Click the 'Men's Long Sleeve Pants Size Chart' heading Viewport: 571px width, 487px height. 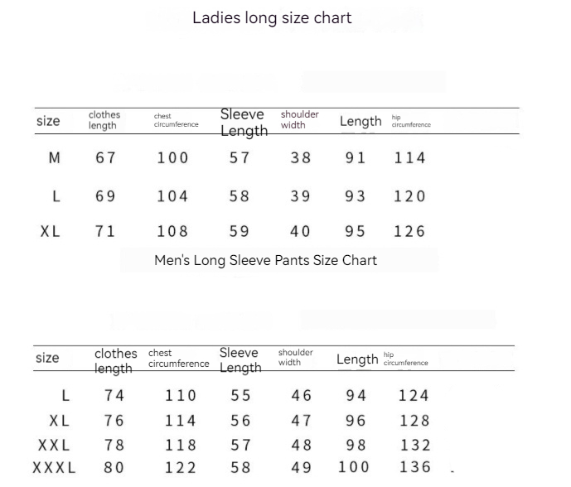coord(265,260)
